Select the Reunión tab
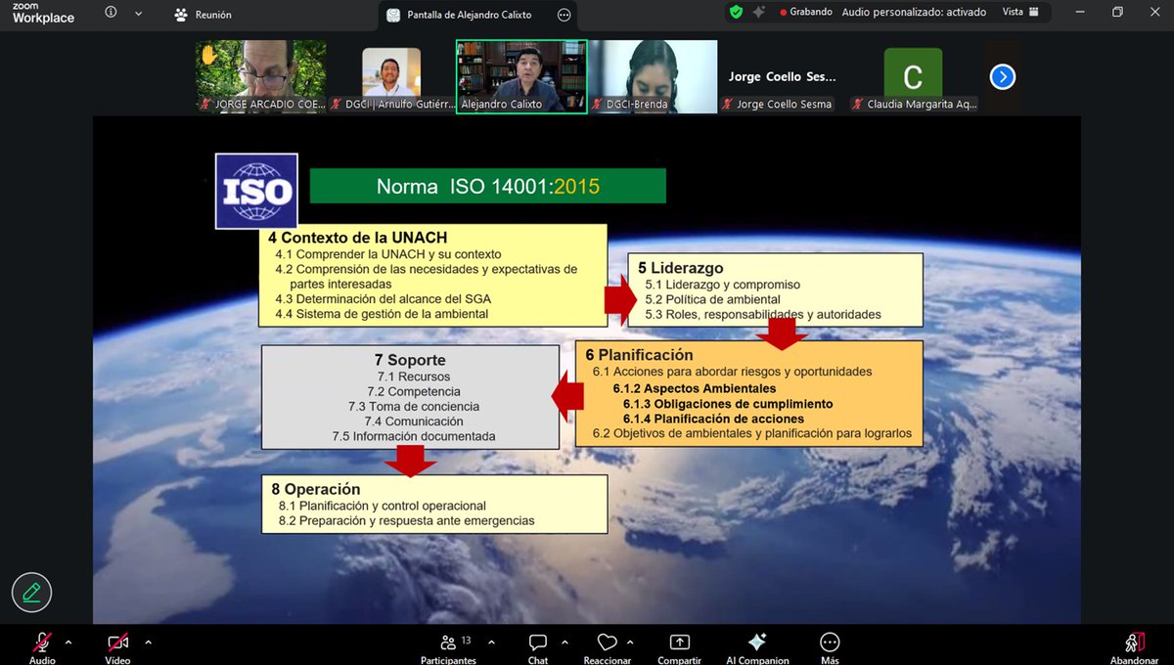Viewport: 1174px width, 665px height. coord(203,15)
